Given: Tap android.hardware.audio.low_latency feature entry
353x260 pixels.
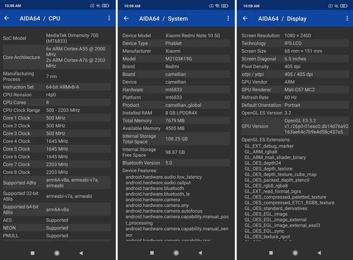Looking at the screenshot, I should tap(164, 177).
